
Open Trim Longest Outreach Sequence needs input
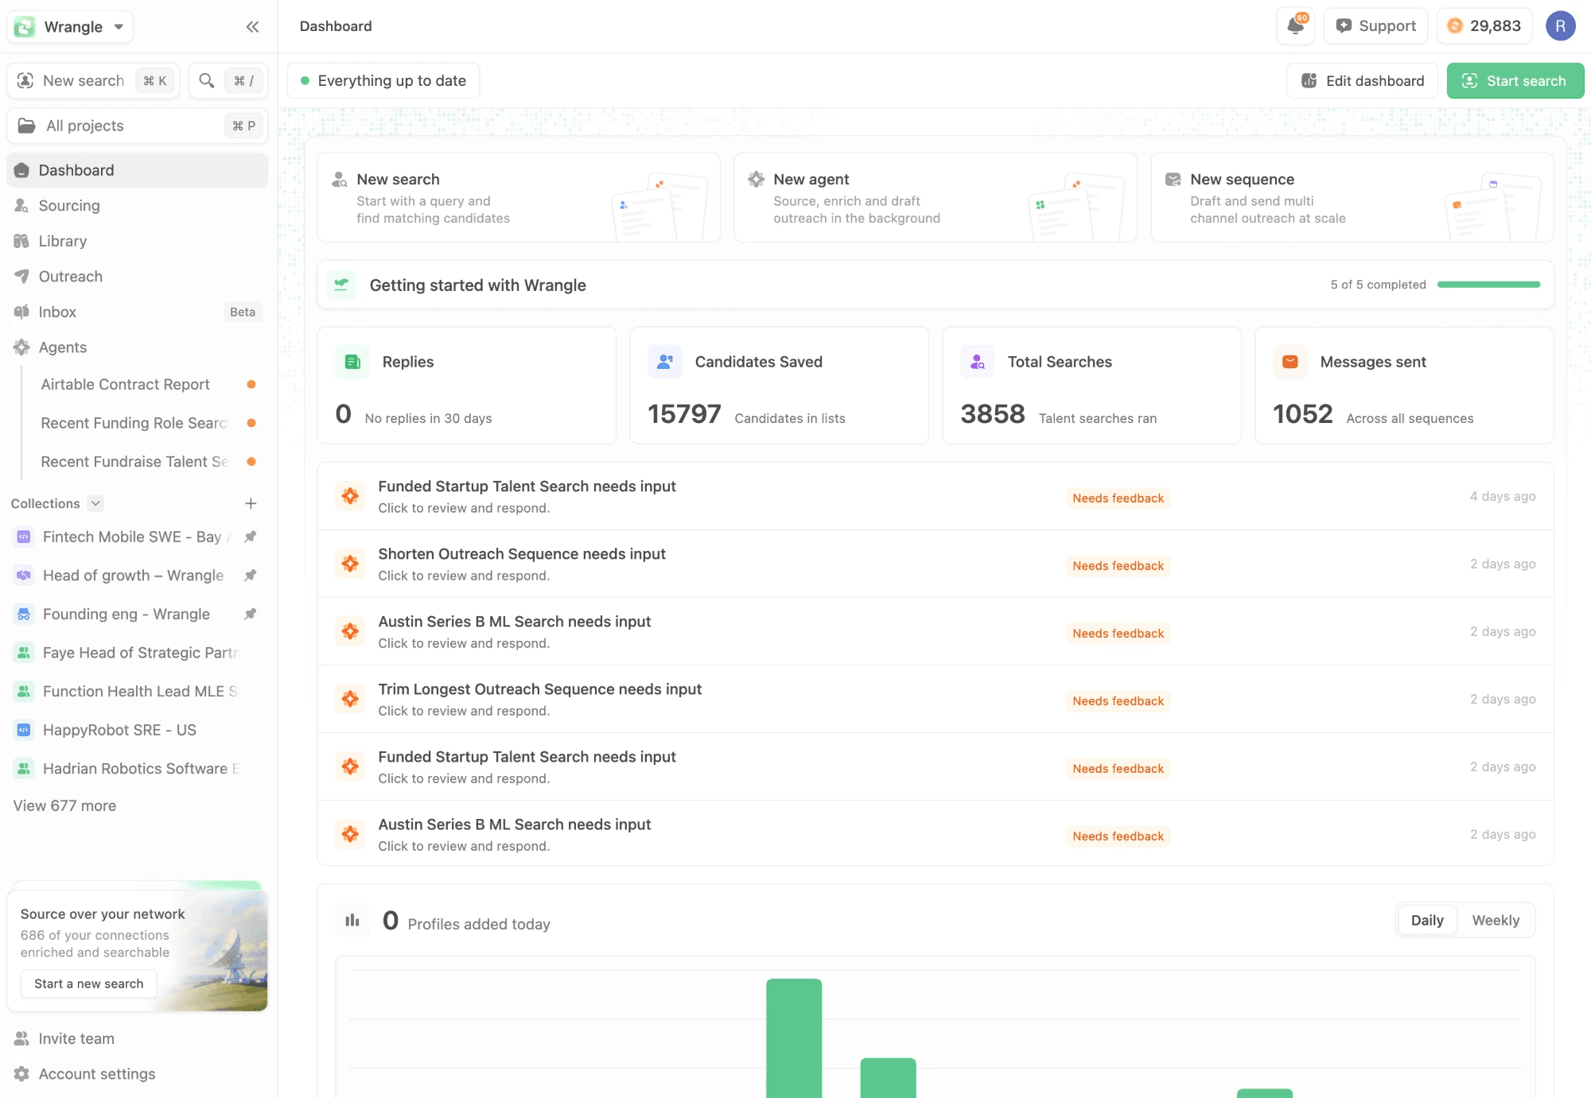[x=936, y=699]
